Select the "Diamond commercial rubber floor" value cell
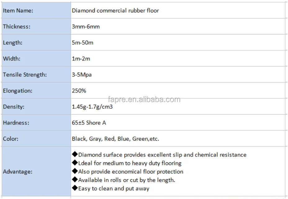288x199 pixels. (115, 11)
